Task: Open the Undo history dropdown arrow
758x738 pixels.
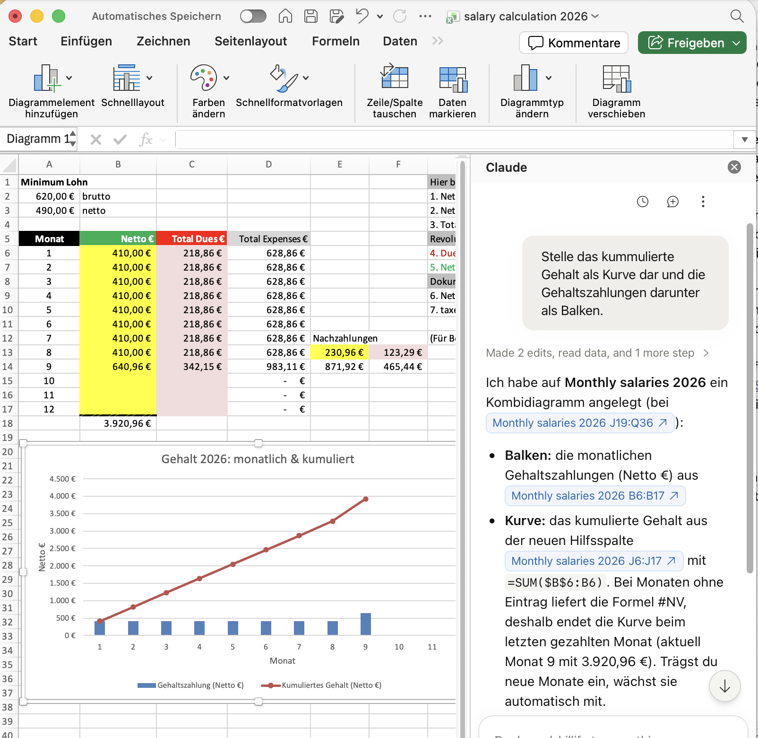Action: [380, 17]
